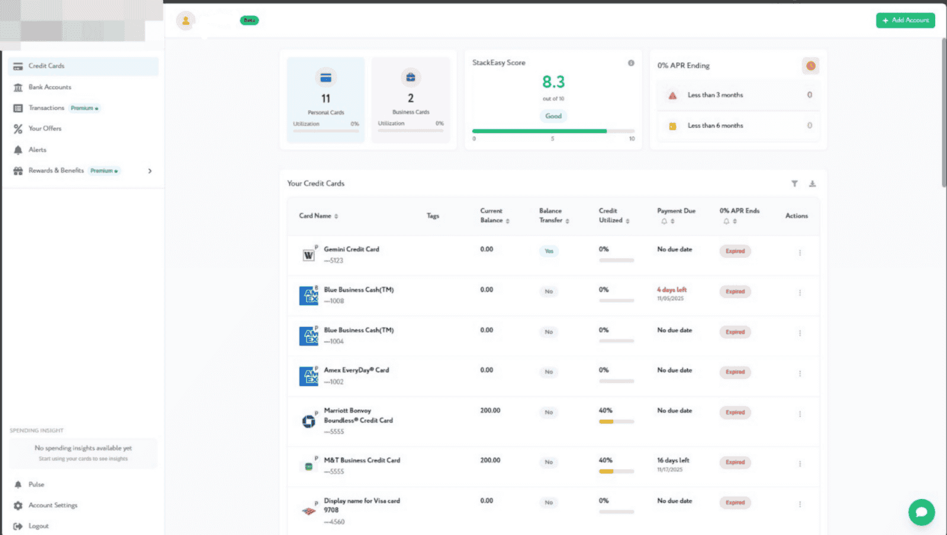This screenshot has height=535, width=947.
Task: Expand the Rewards & Benefits sidebar entry
Action: 150,171
